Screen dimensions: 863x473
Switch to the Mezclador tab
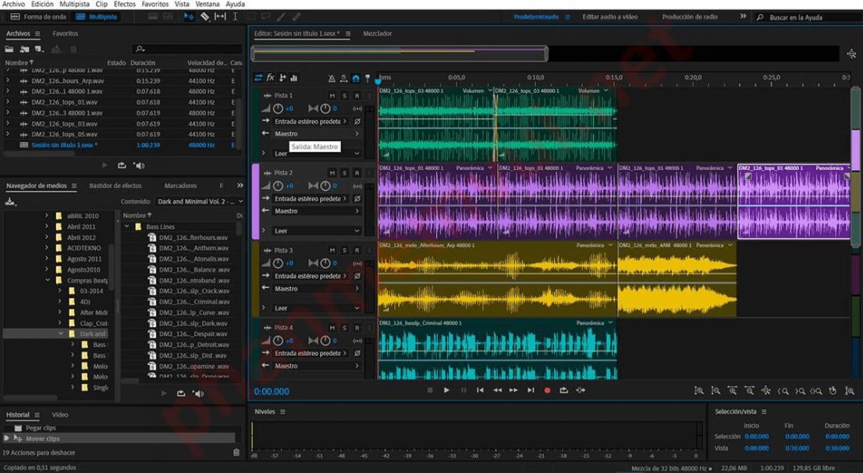378,34
